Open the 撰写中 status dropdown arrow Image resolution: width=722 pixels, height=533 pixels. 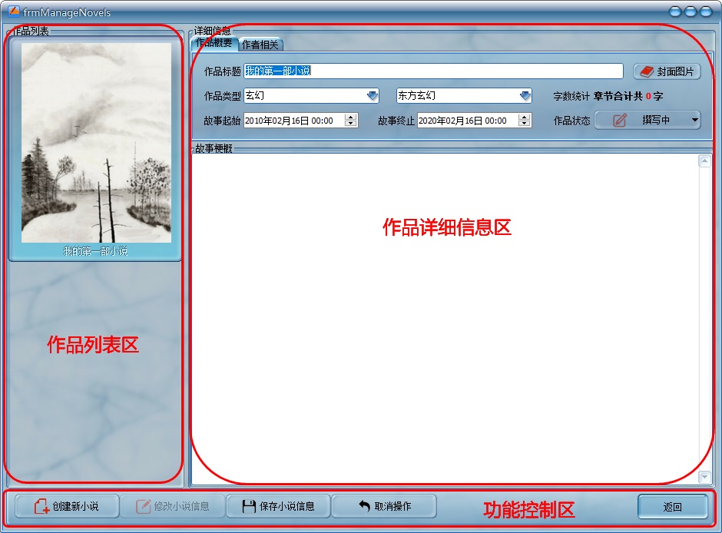coord(694,121)
